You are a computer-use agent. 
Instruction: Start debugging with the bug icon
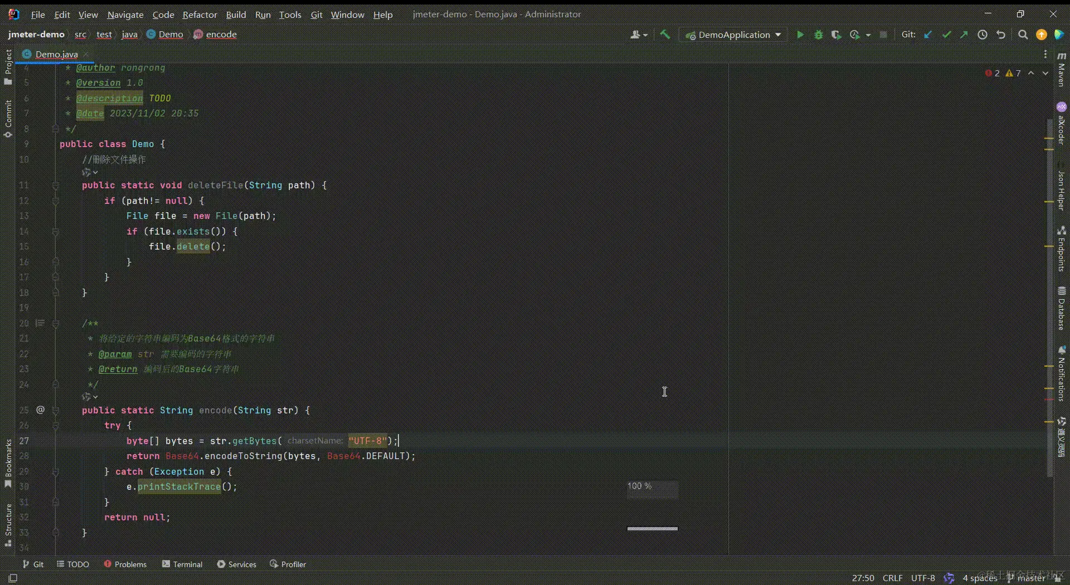coord(818,35)
